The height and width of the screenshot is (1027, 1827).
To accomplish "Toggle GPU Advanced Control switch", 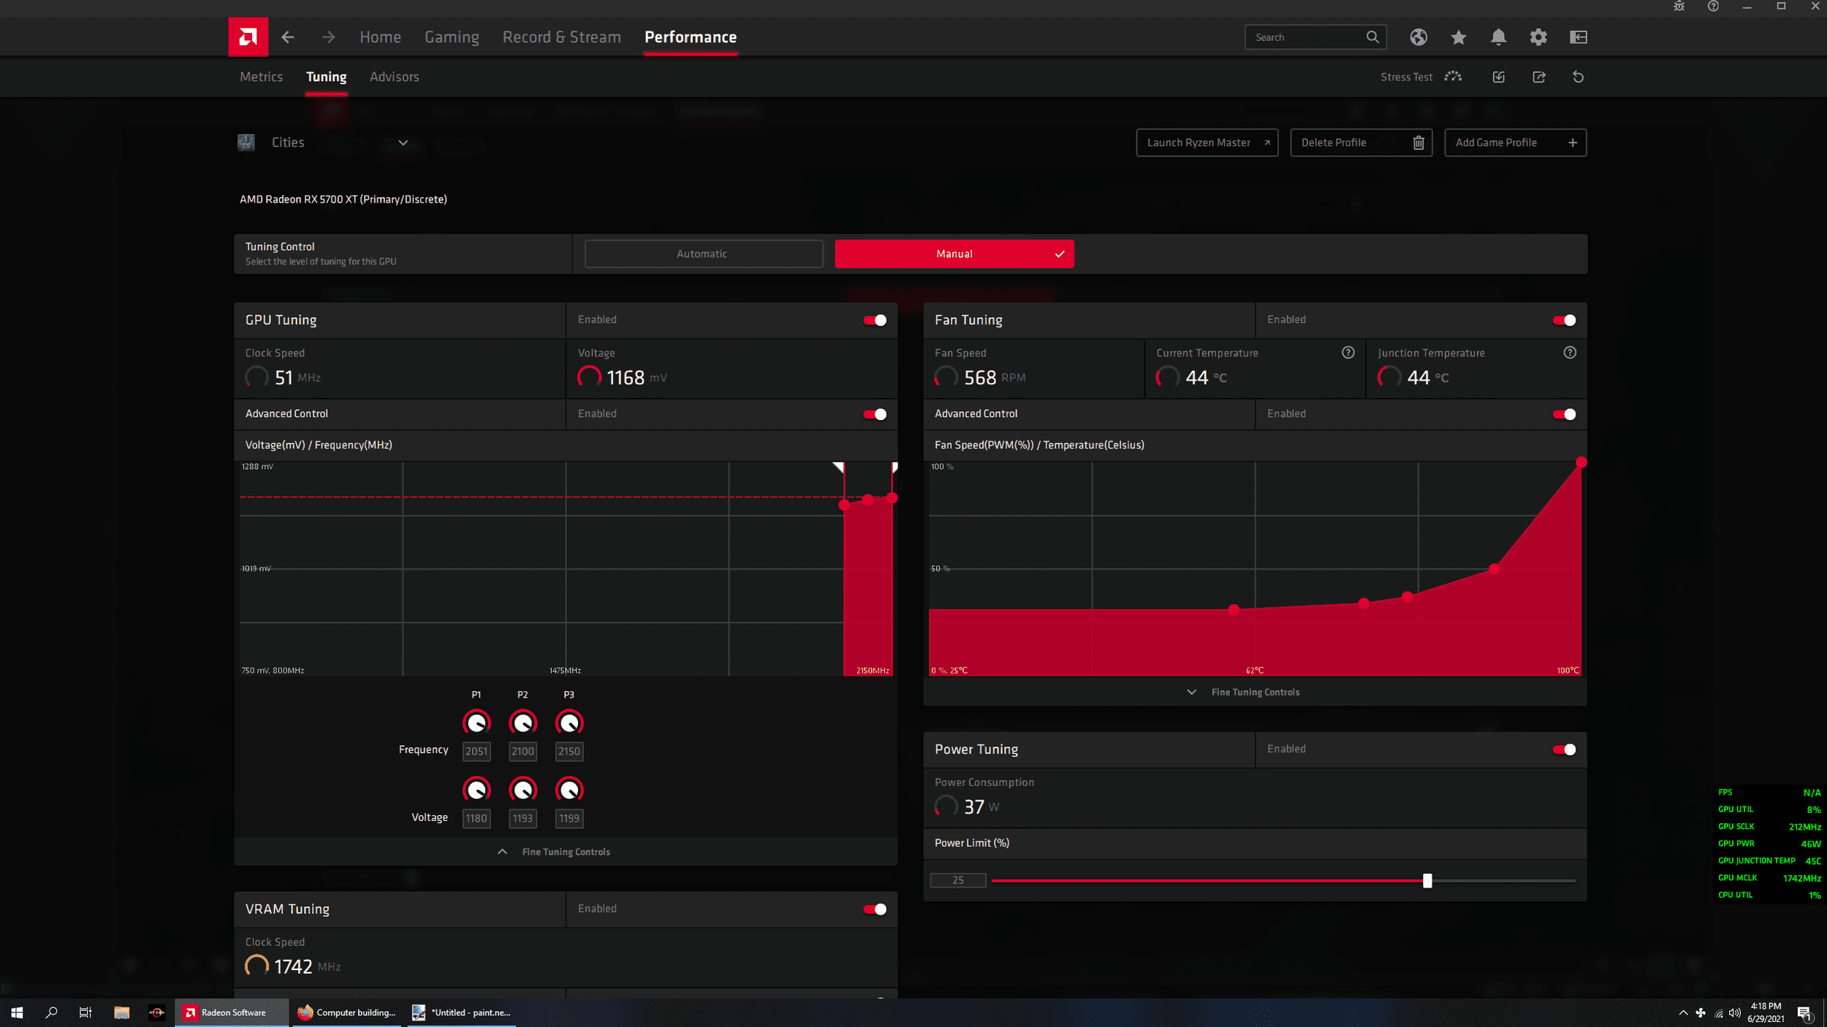I will point(875,414).
